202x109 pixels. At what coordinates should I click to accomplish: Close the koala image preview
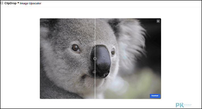click(x=158, y=21)
